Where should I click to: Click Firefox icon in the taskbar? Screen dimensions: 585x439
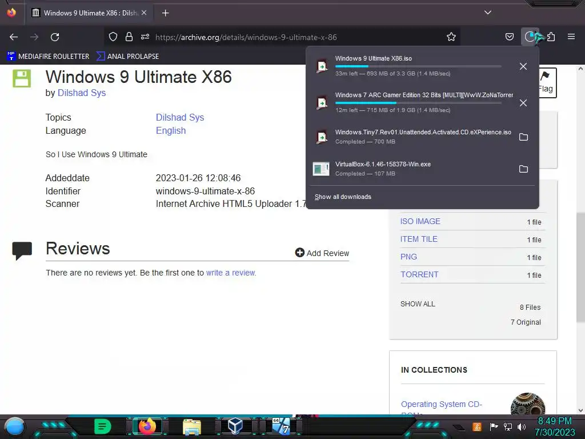[x=147, y=426]
